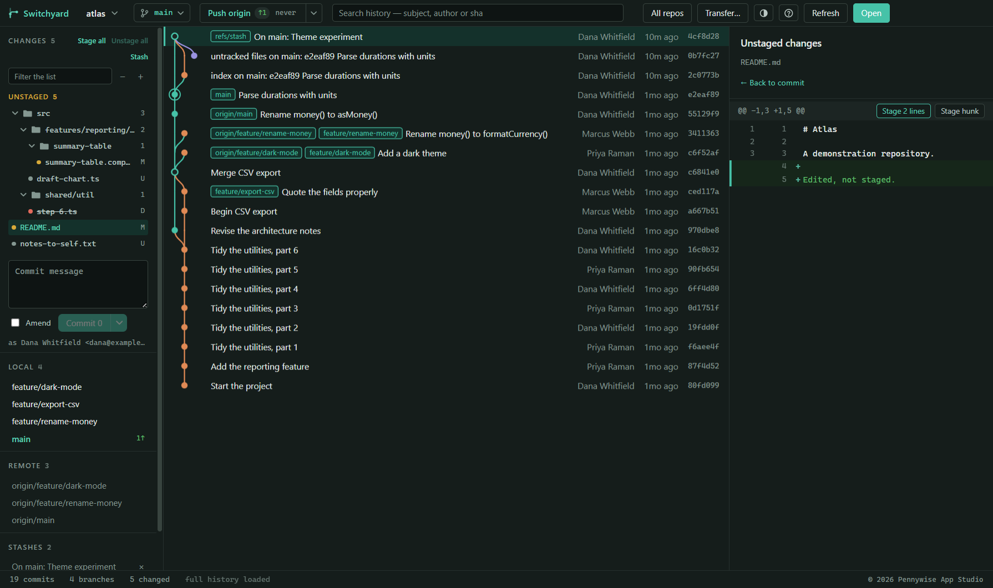This screenshot has width=993, height=588.
Task: Open the Transfer... menu
Action: (x=722, y=13)
